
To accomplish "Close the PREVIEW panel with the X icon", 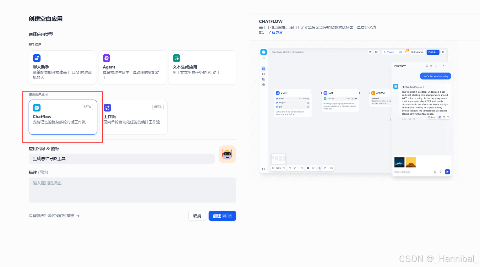I will [x=443, y=66].
